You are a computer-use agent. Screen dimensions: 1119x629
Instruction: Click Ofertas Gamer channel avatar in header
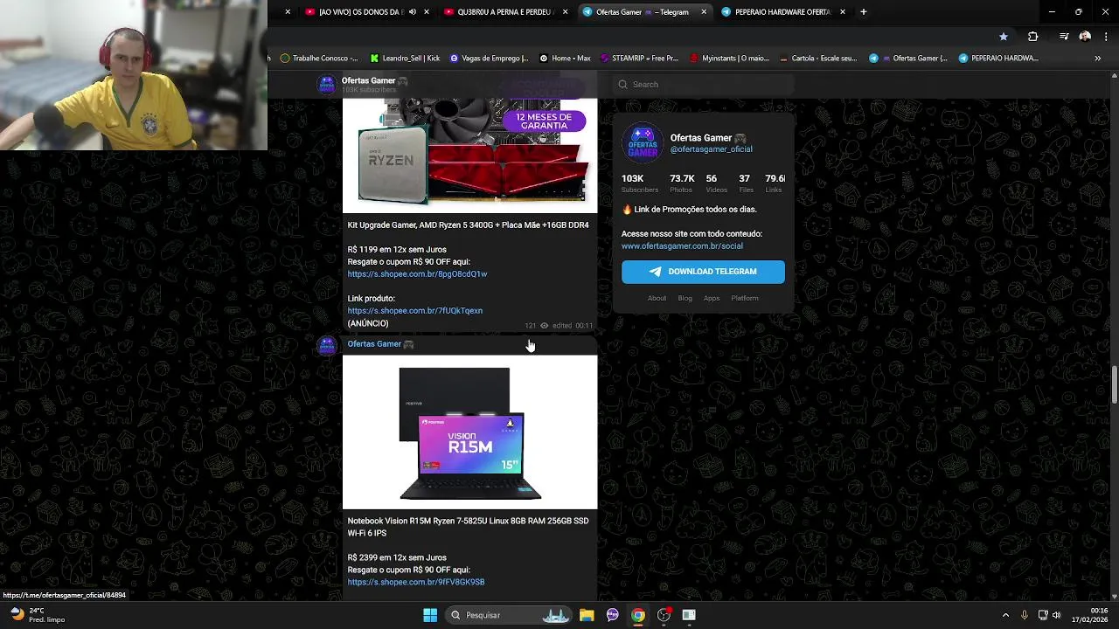(326, 85)
